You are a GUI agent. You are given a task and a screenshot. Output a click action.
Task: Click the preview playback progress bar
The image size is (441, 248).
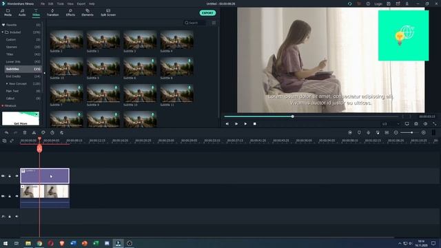coord(311,116)
